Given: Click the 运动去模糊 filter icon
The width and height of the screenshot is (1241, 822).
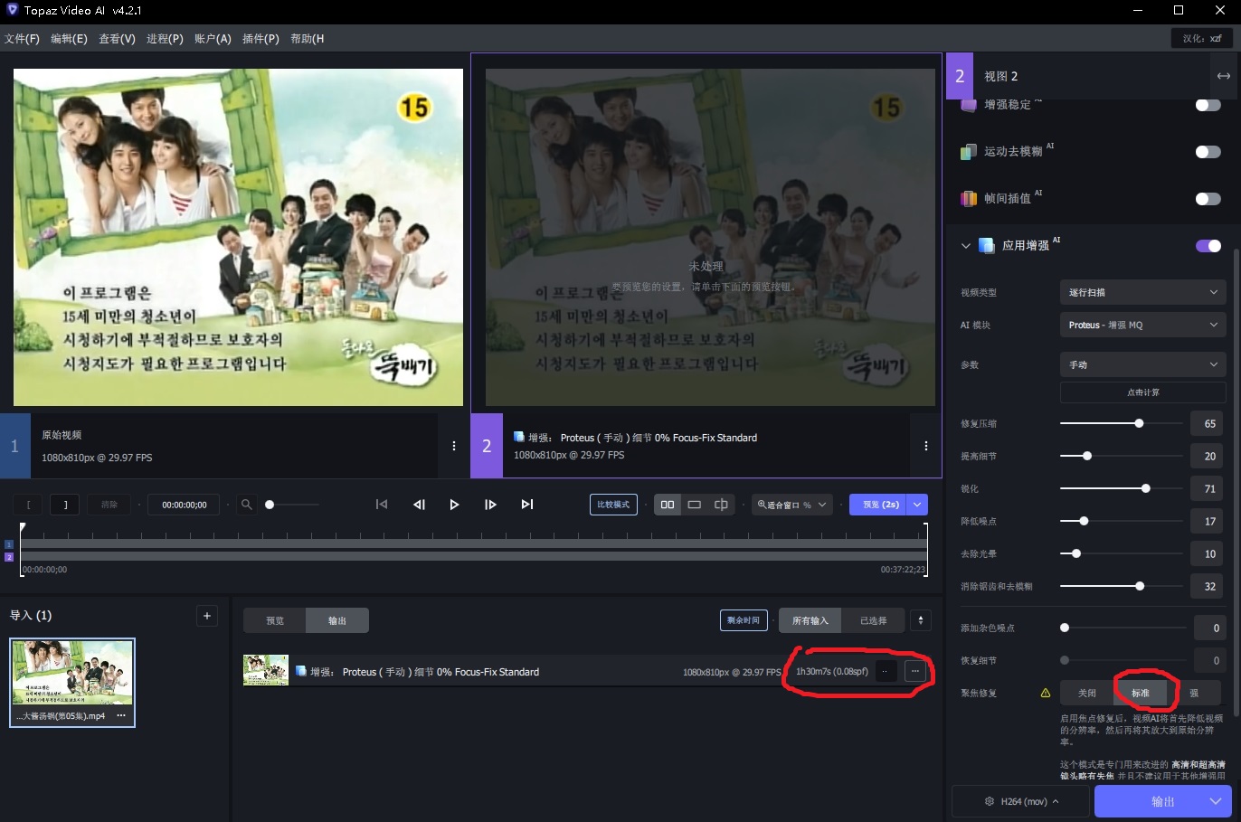Looking at the screenshot, I should pyautogui.click(x=969, y=151).
